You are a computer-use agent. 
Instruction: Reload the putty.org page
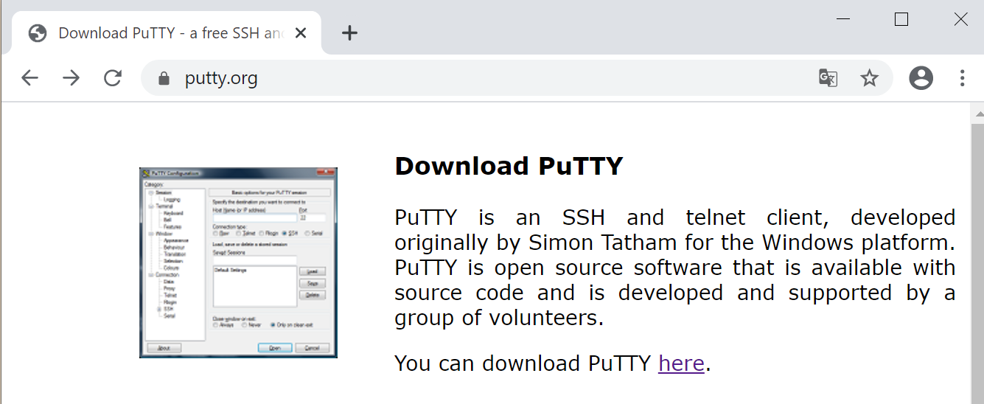click(x=113, y=78)
